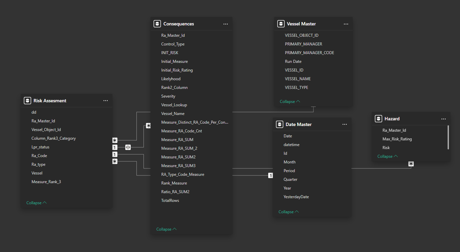Collapse the Consequences table
Image resolution: width=460 pixels, height=252 pixels.
point(166,229)
